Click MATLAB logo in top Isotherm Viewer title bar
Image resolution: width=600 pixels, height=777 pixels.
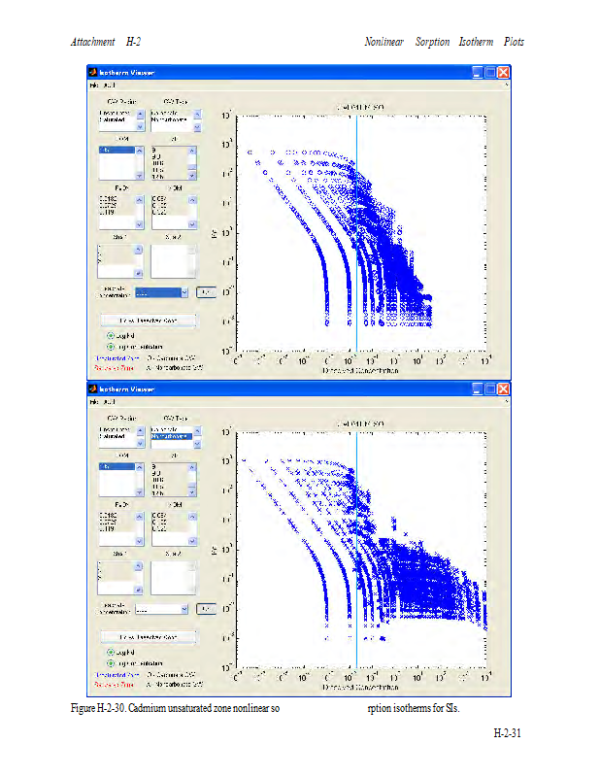point(93,73)
